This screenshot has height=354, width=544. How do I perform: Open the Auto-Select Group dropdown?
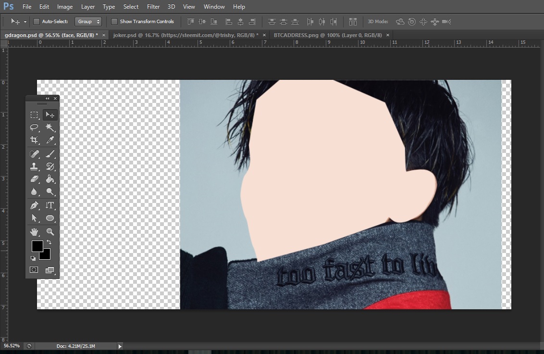89,22
